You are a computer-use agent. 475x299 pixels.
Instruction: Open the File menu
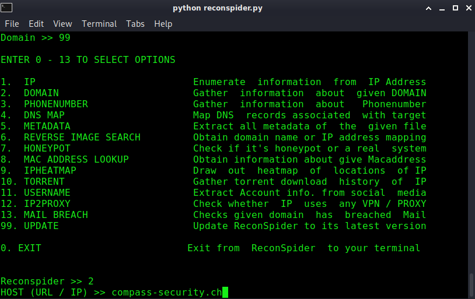click(12, 24)
